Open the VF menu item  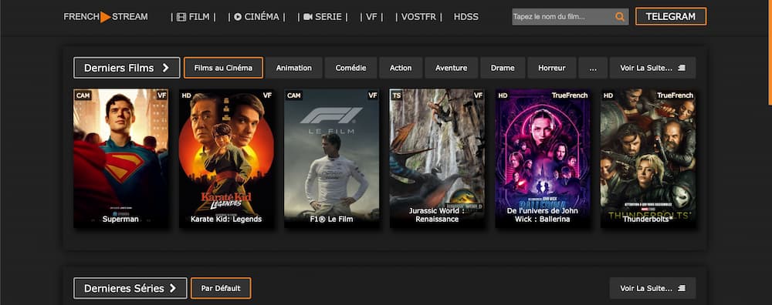371,17
